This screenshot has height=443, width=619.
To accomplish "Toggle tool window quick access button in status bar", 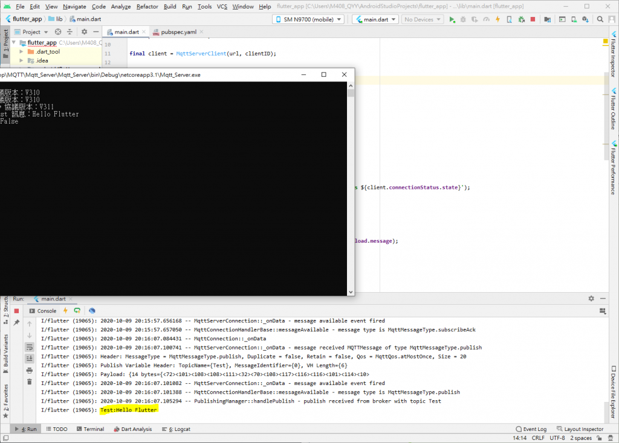I will click(x=5, y=438).
